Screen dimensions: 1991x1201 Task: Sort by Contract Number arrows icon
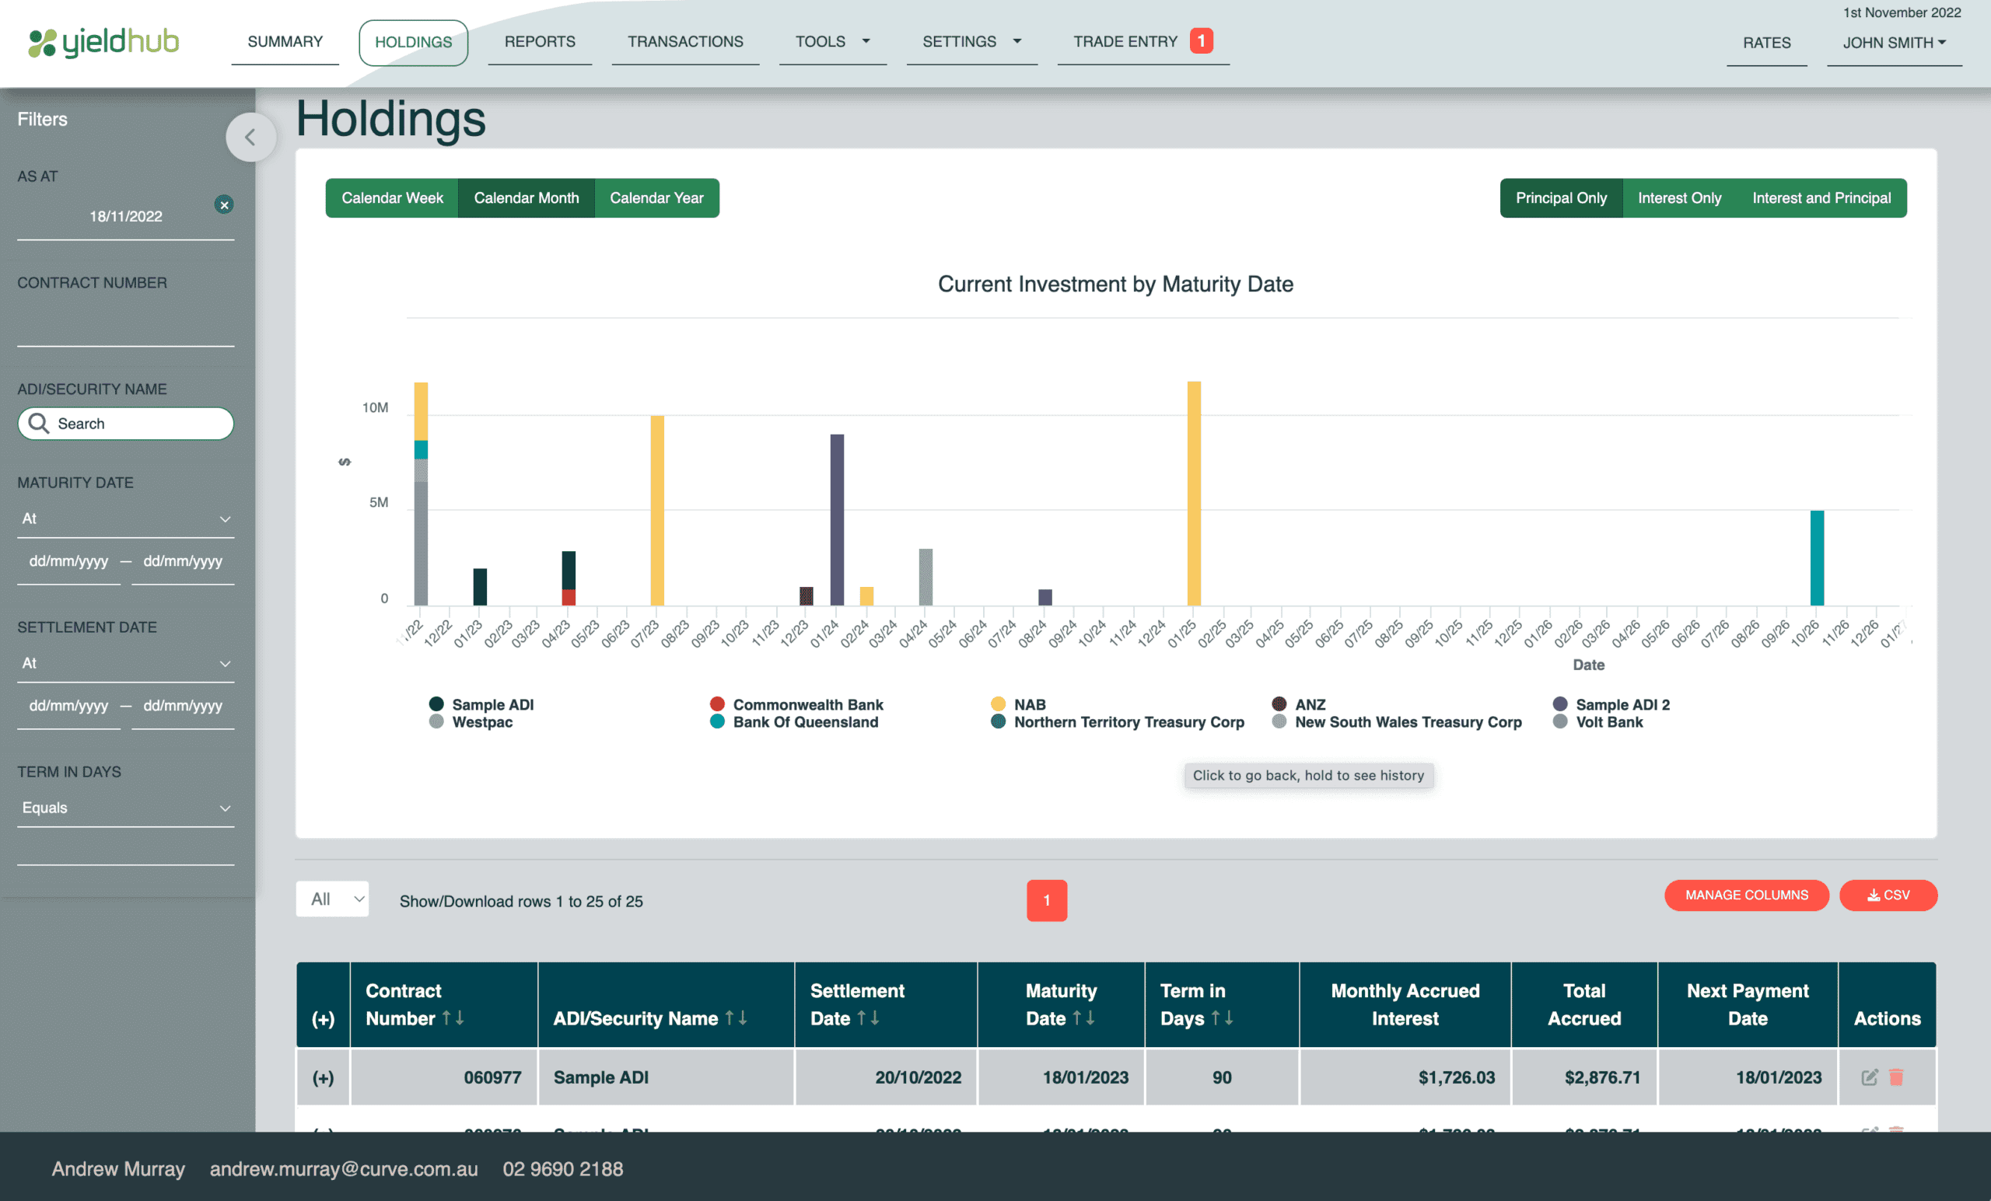pos(453,1018)
